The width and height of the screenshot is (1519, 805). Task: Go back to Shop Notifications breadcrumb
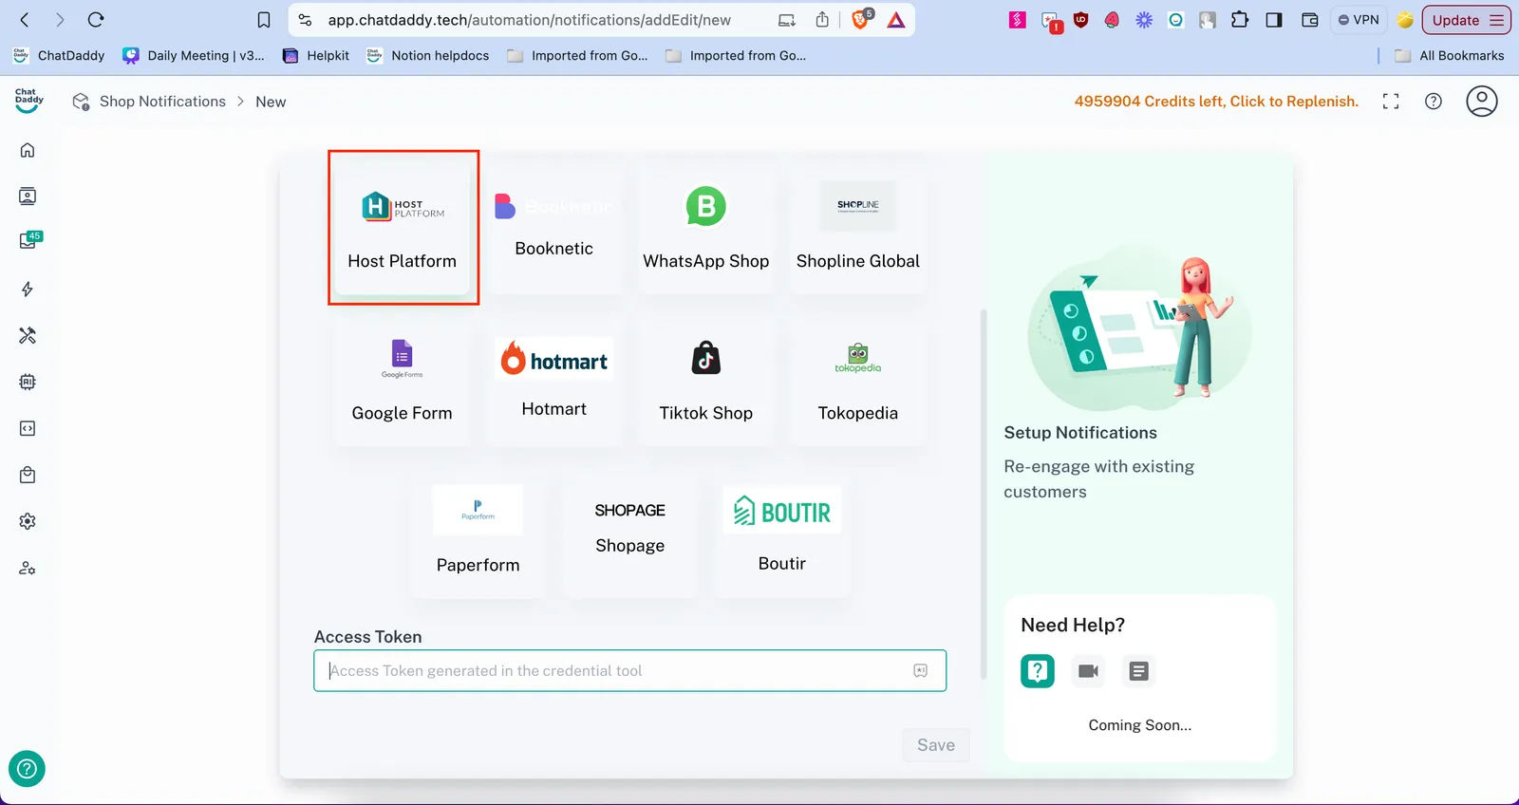(x=162, y=102)
